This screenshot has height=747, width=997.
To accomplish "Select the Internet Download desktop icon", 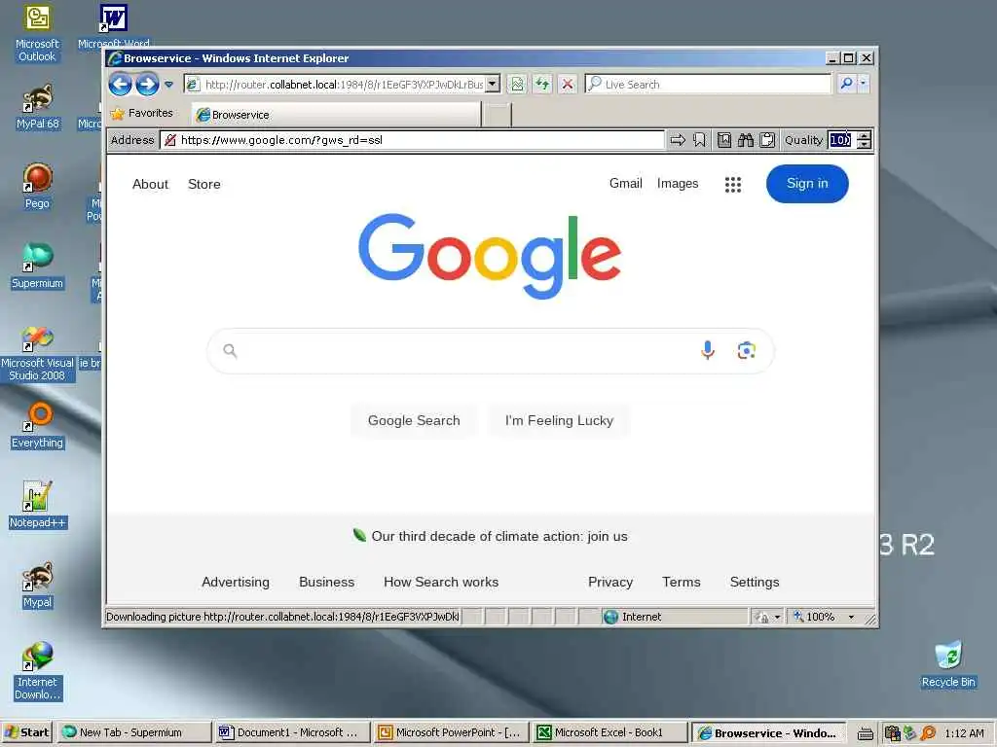I will point(37,671).
